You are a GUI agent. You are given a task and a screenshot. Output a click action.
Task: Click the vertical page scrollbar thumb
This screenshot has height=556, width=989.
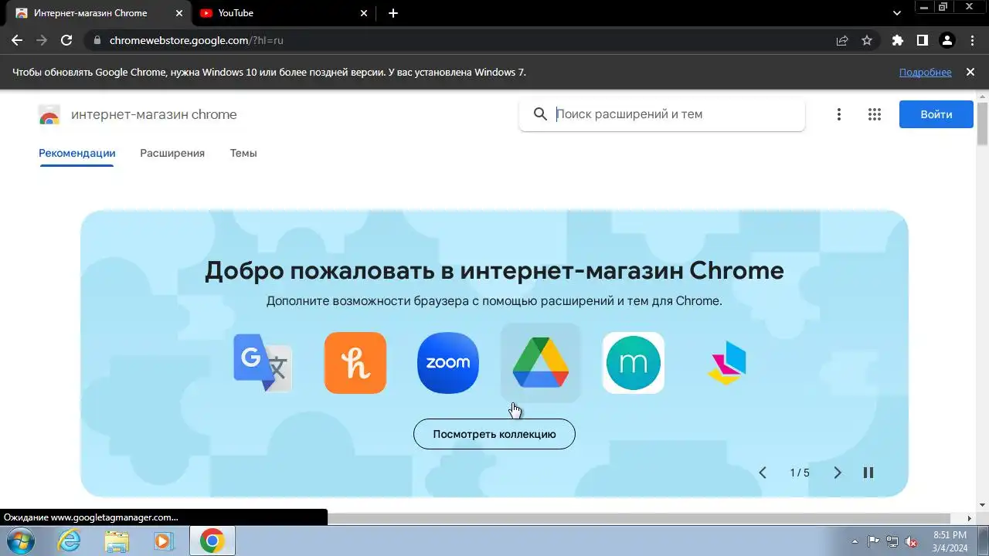click(982, 123)
